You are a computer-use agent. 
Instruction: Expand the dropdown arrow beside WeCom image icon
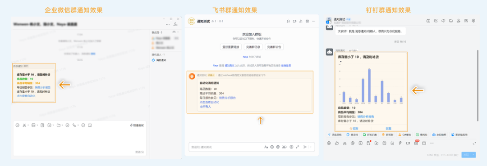37,126
